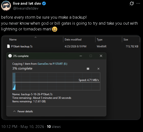The width and height of the screenshot is (143, 132).
Task: Minimize the copy progress dialog
Action: click(x=81, y=56)
